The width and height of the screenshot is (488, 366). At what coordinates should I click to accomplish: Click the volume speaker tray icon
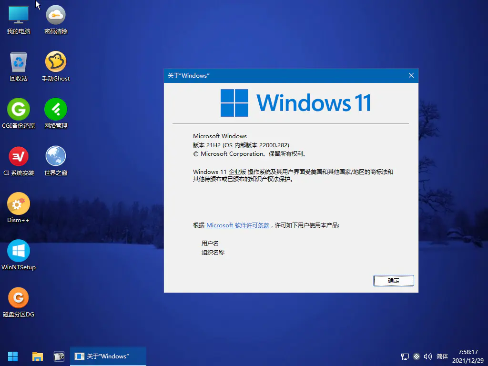coord(427,356)
